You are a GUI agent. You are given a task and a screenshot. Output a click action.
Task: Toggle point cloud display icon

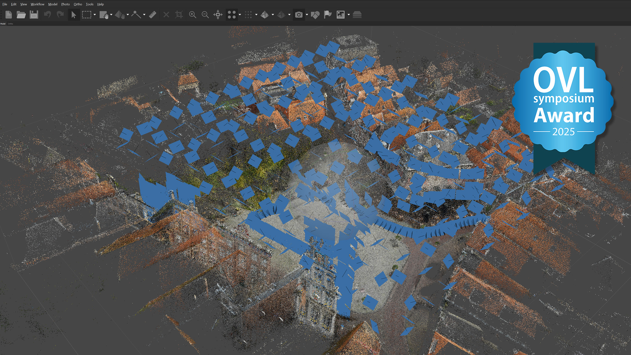pos(231,14)
